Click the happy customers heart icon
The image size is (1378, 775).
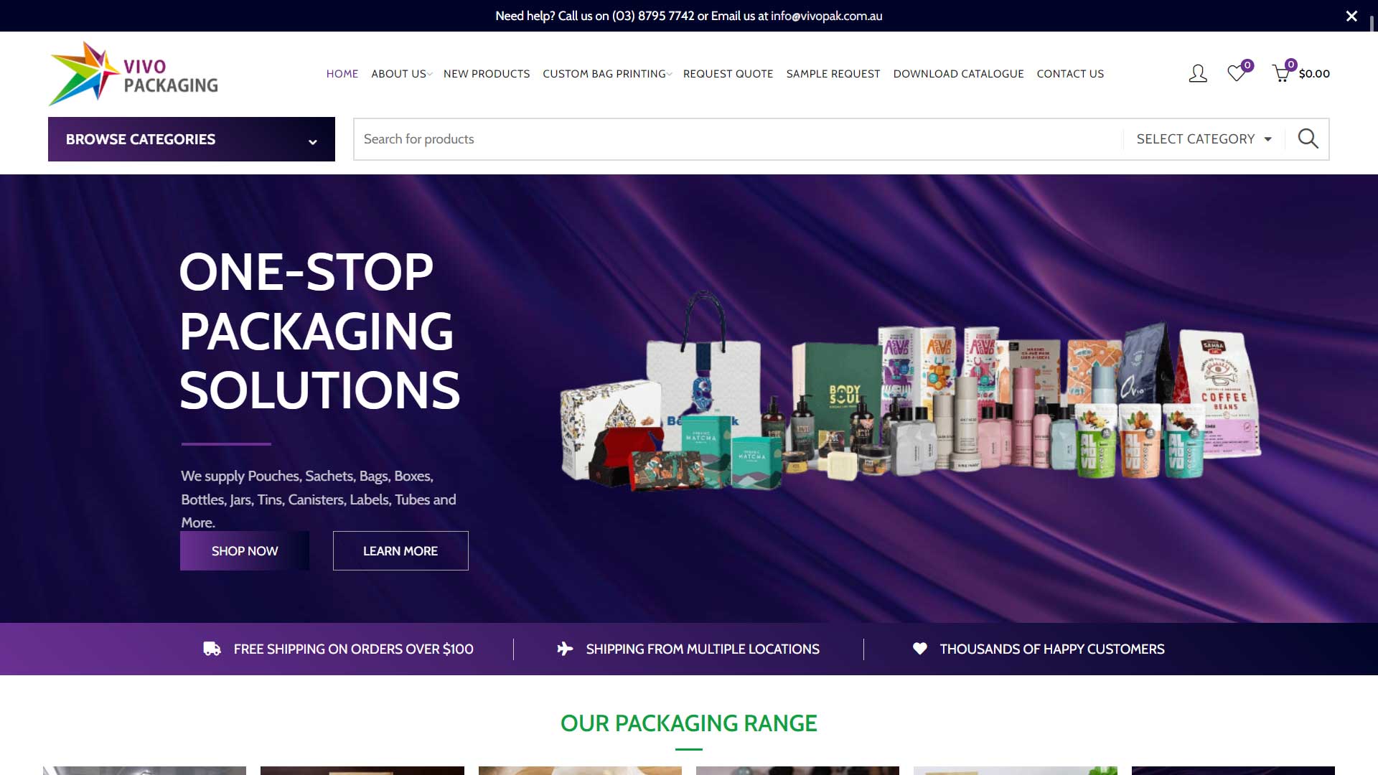(x=919, y=649)
